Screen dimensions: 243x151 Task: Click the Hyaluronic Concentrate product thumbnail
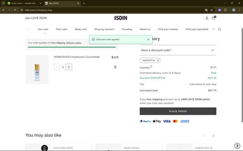click(x=37, y=69)
